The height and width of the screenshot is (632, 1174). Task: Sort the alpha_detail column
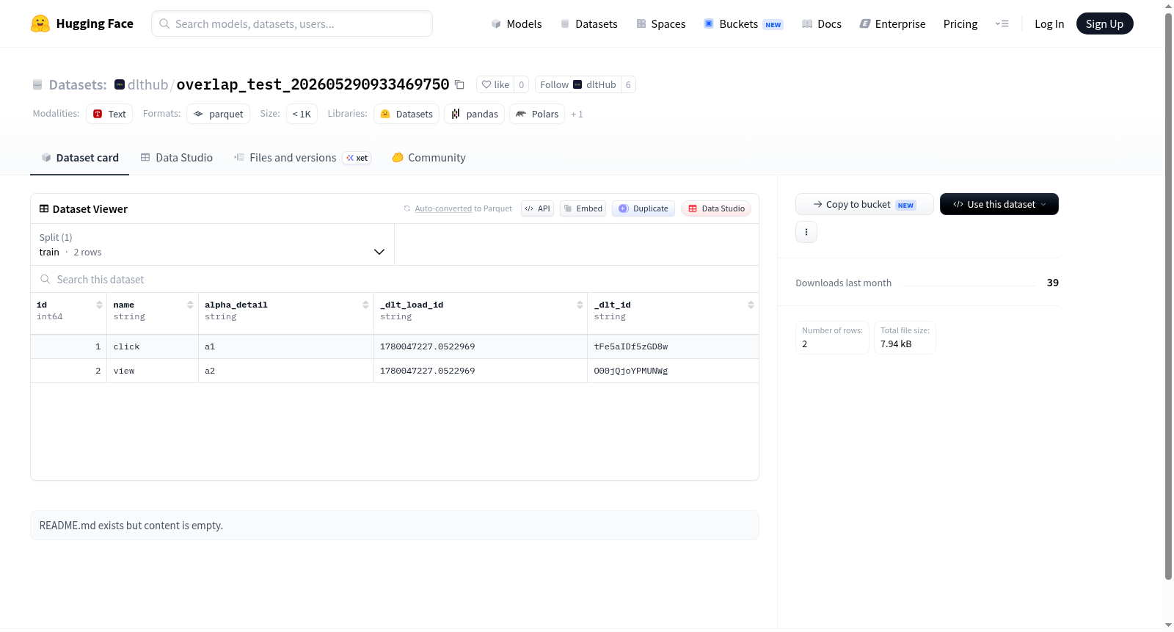coord(365,305)
